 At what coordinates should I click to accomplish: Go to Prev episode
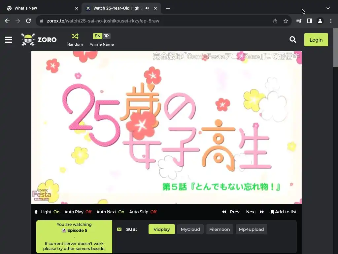[231, 212]
